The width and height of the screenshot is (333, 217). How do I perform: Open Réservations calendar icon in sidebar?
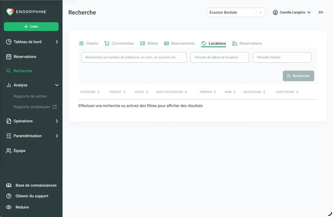pyautogui.click(x=9, y=57)
